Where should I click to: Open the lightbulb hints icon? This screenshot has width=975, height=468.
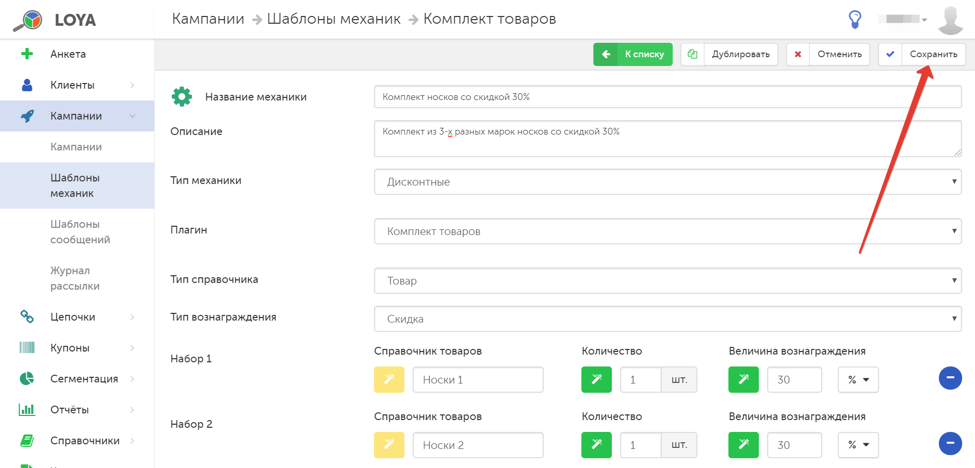855,20
